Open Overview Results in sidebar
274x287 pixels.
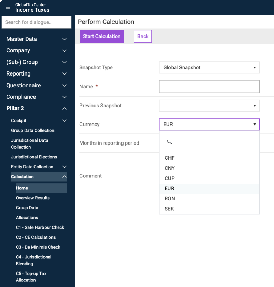33,198
